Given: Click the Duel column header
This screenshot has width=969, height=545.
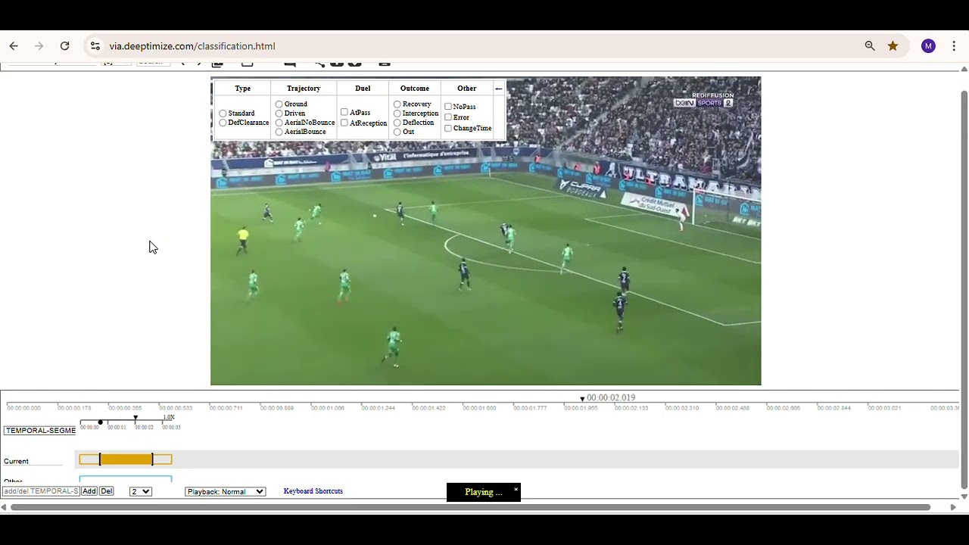Looking at the screenshot, I should pos(363,89).
